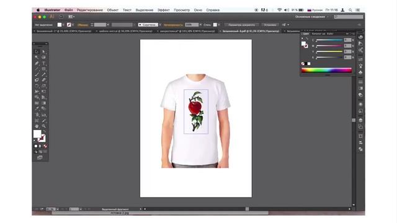The width and height of the screenshot is (397, 223).
Task: Select the Hand tool
Action: (37, 126)
